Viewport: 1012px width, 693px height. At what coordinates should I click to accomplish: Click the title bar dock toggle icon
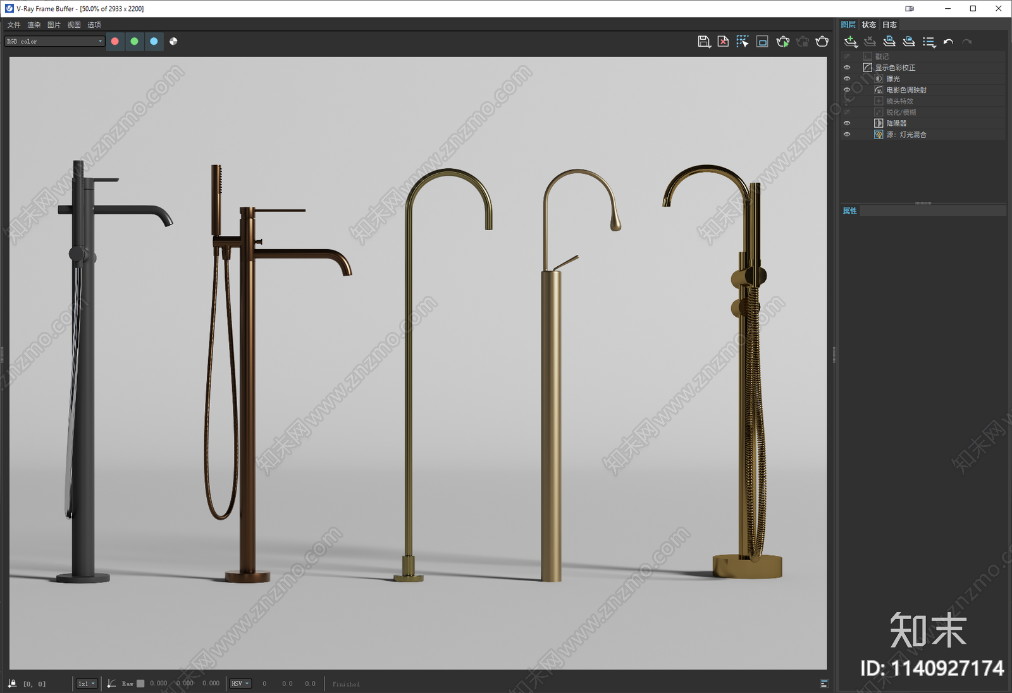click(910, 9)
